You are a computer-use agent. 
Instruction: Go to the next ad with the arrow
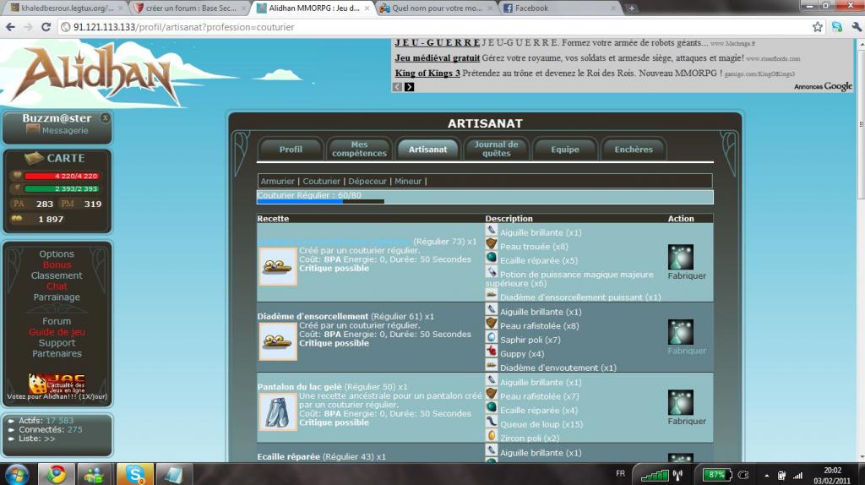click(x=409, y=87)
